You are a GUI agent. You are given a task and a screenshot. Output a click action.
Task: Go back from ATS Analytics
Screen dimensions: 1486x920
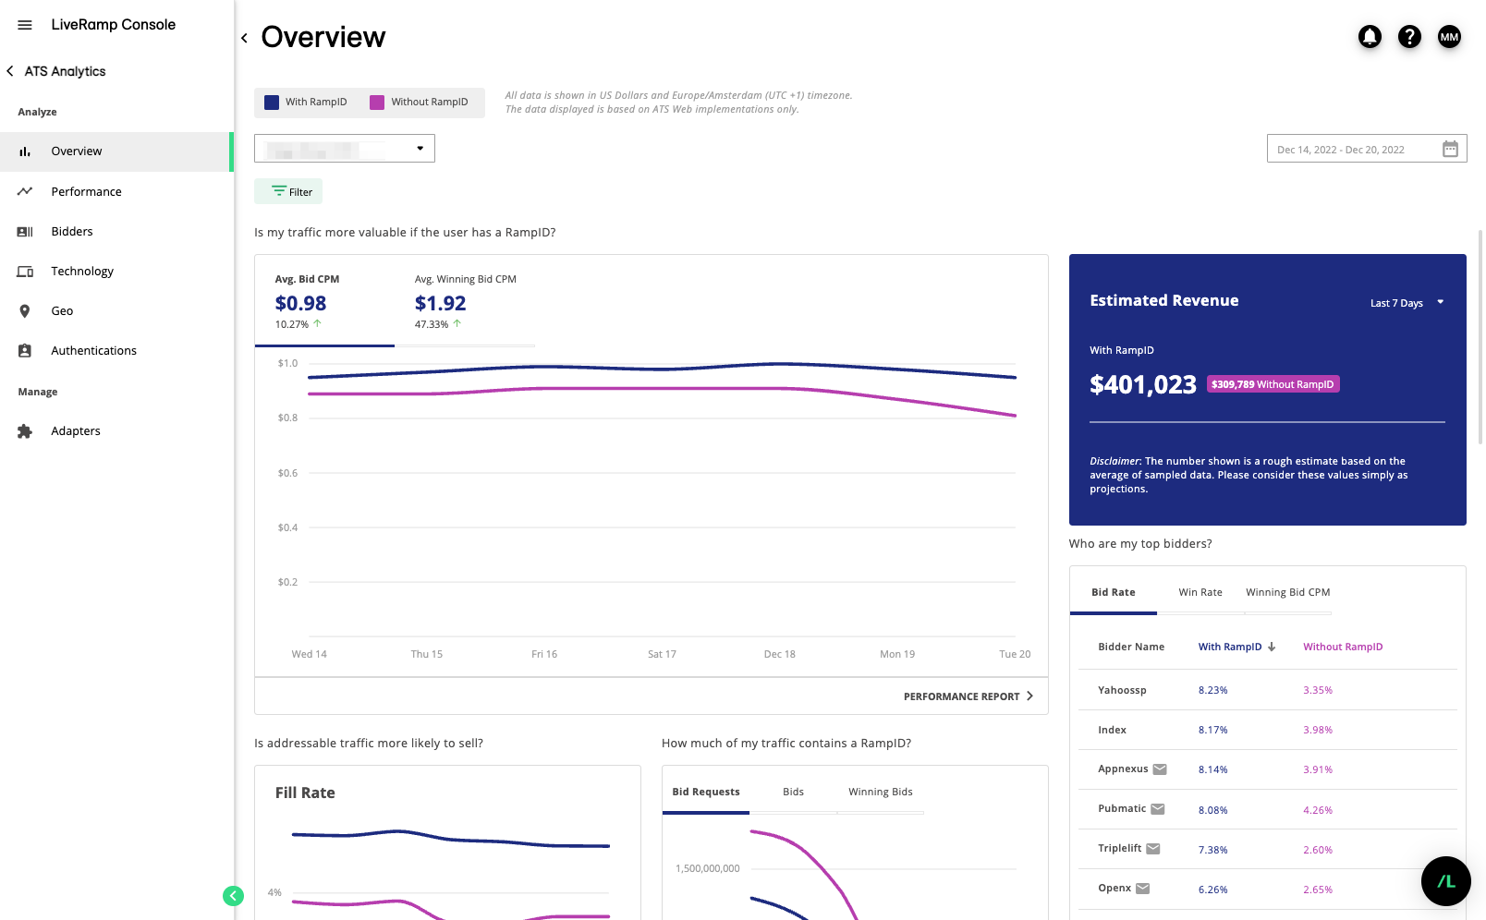point(10,71)
